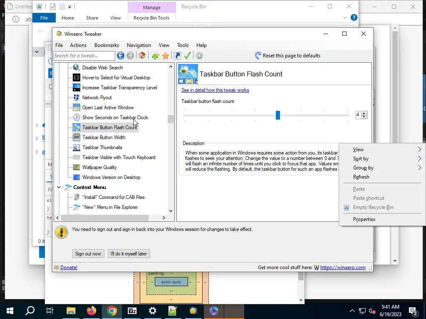Open Windows Settings gear on the taskbar

point(152,311)
